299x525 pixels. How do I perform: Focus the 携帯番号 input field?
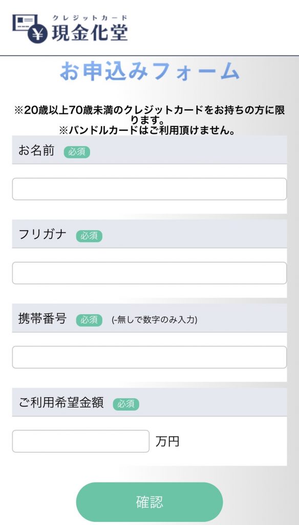(x=149, y=357)
